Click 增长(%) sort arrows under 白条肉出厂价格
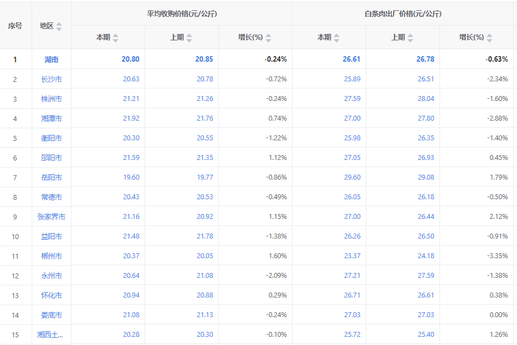This screenshot has width=517, height=345. point(489,38)
